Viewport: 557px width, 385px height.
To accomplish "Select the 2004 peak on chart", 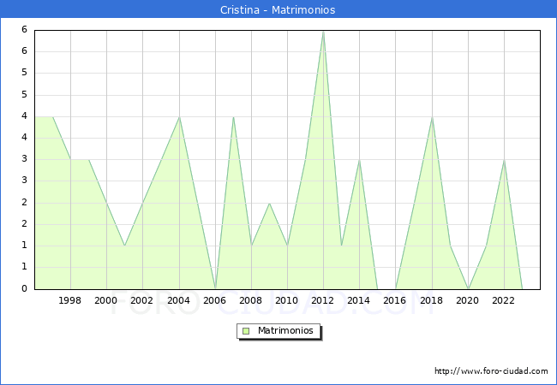I will pyautogui.click(x=179, y=117).
